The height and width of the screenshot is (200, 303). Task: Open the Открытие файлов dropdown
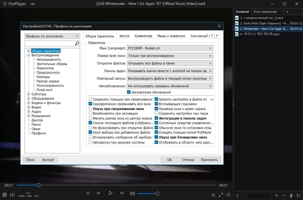coord(170,63)
